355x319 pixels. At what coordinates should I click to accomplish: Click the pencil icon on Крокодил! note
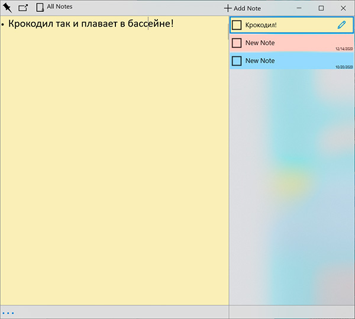[341, 25]
